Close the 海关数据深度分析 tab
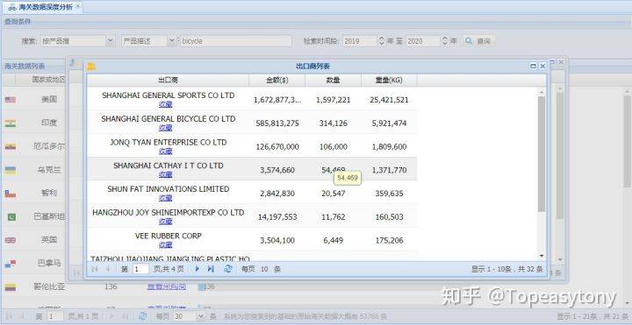The height and width of the screenshot is (325, 632). [x=78, y=5]
